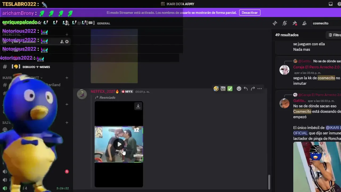
Task: Add a channel to the IKARILAND category
Action: click(67, 78)
